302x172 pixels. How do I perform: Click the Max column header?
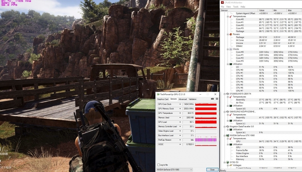294,10
